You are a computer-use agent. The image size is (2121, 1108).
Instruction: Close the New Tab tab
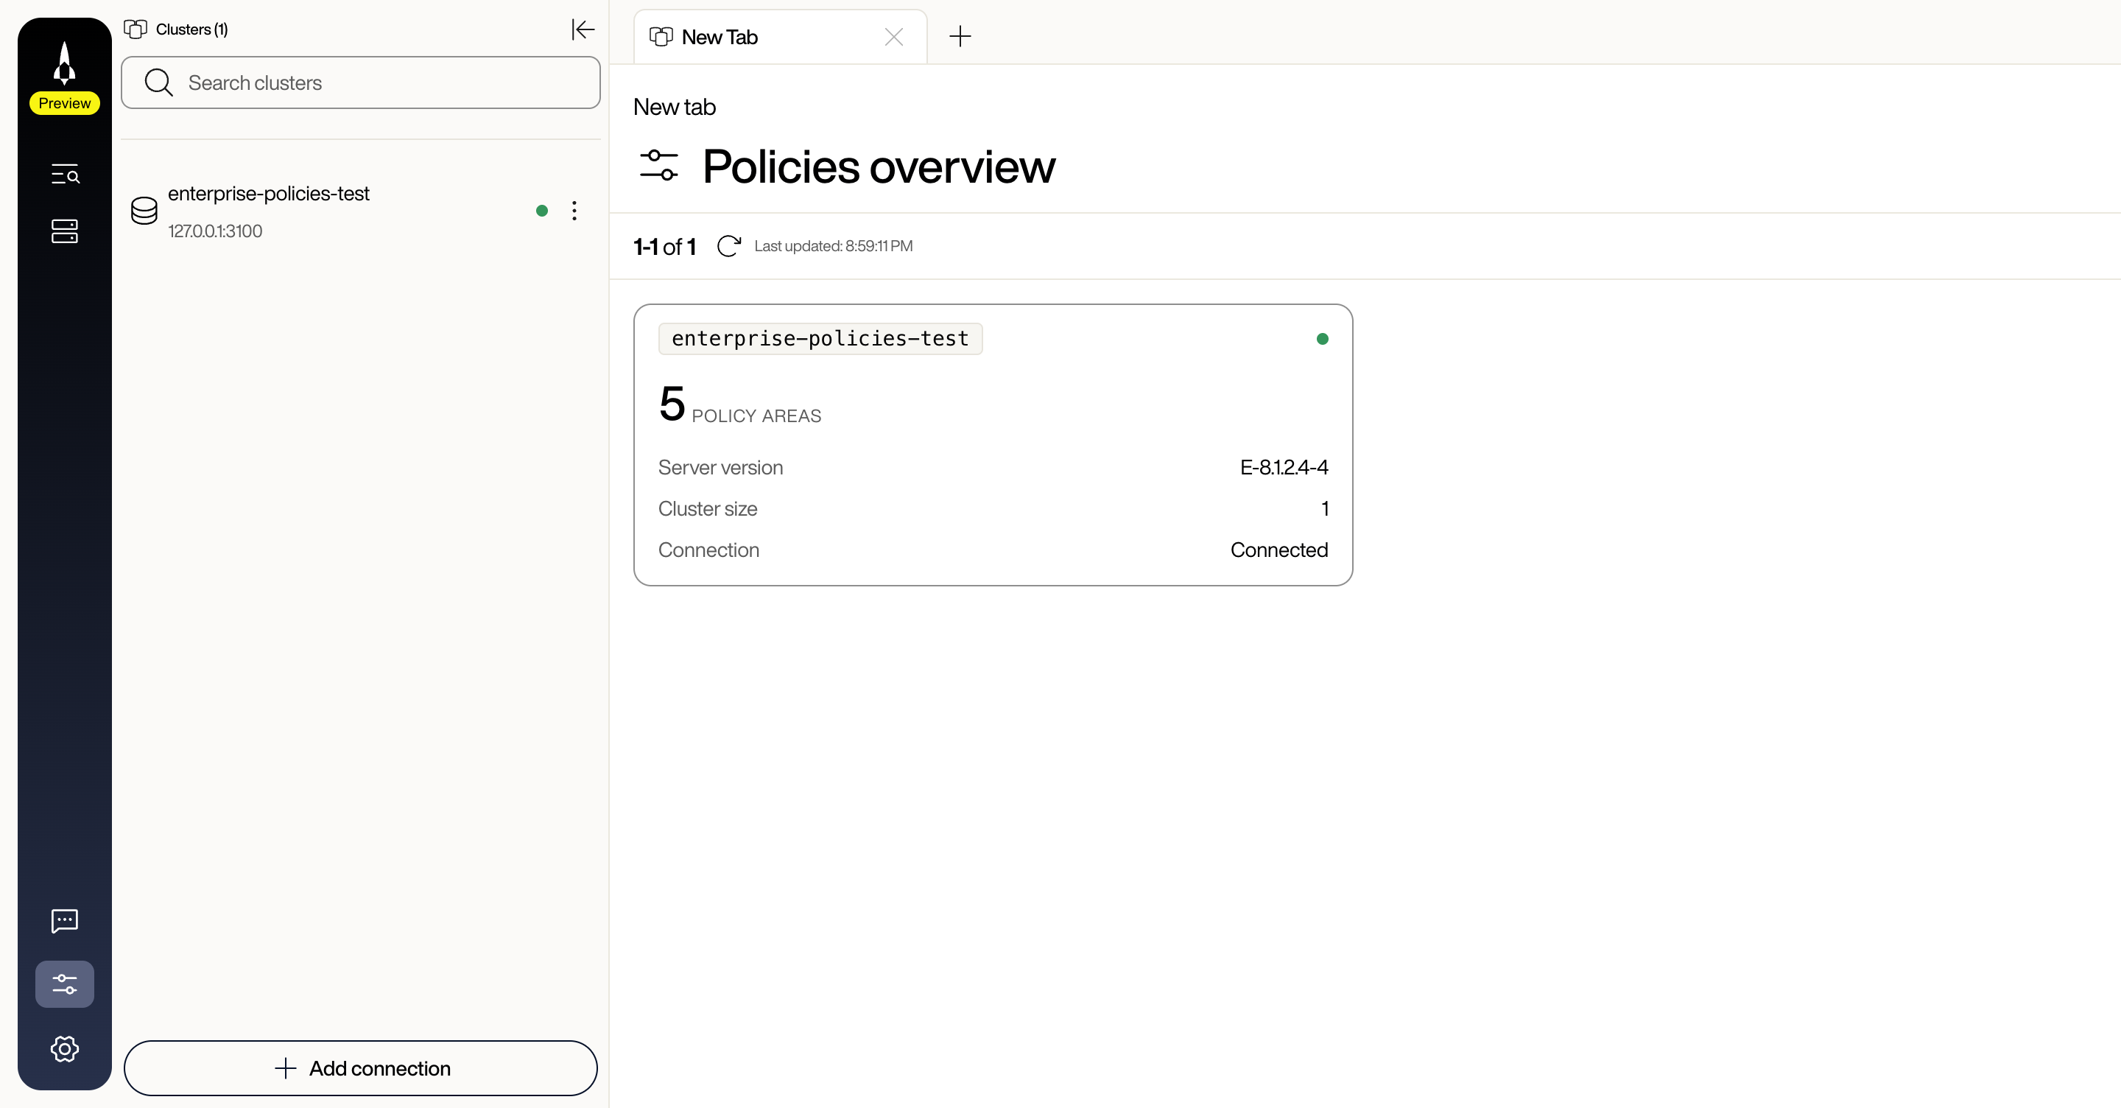click(893, 36)
